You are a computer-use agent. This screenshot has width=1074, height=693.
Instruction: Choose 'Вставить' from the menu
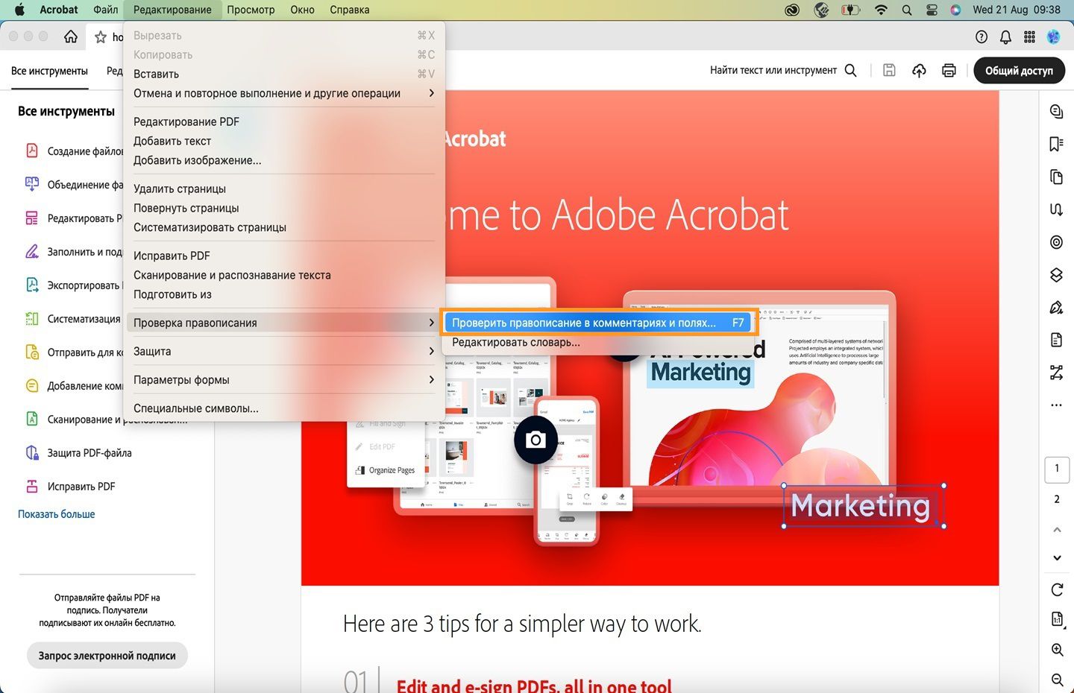284,74
